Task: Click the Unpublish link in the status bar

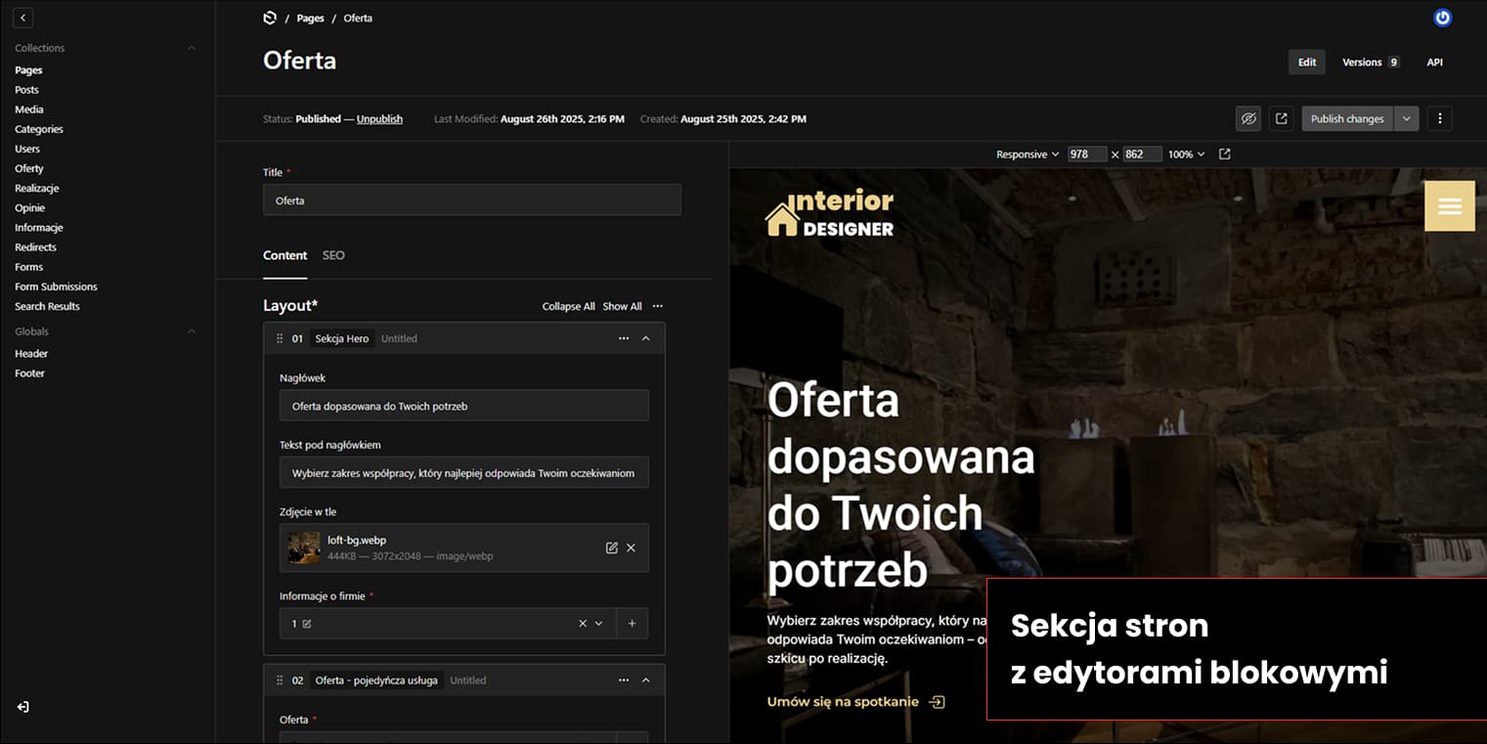Action: tap(379, 118)
